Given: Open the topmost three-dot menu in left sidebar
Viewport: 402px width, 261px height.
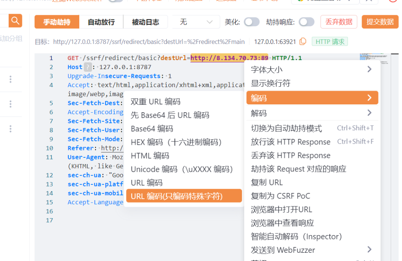Looking at the screenshot, I should tap(10, 79).
